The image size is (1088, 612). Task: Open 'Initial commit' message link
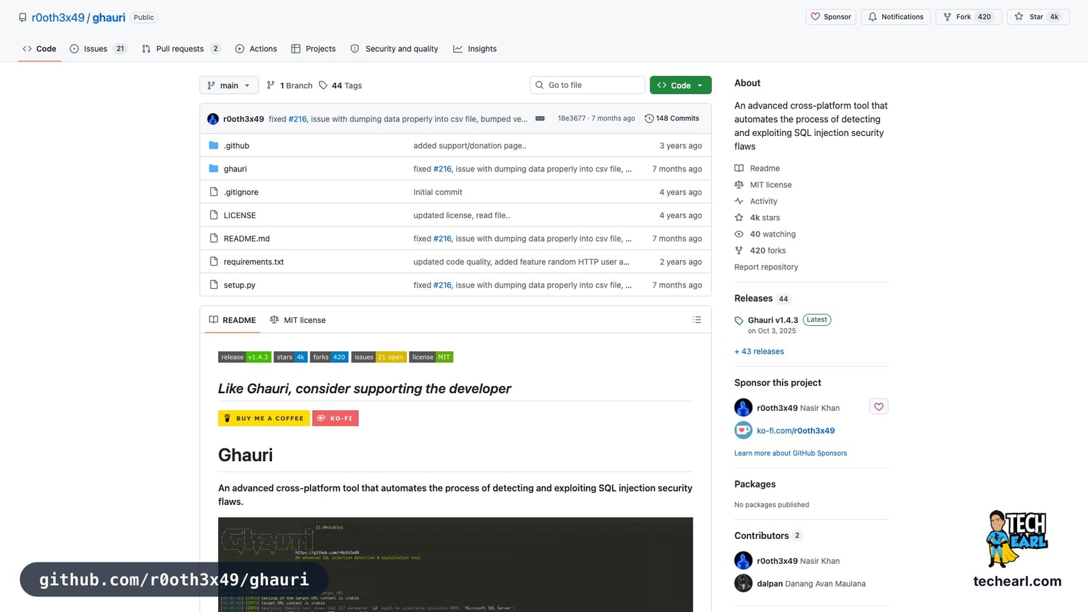coord(438,193)
